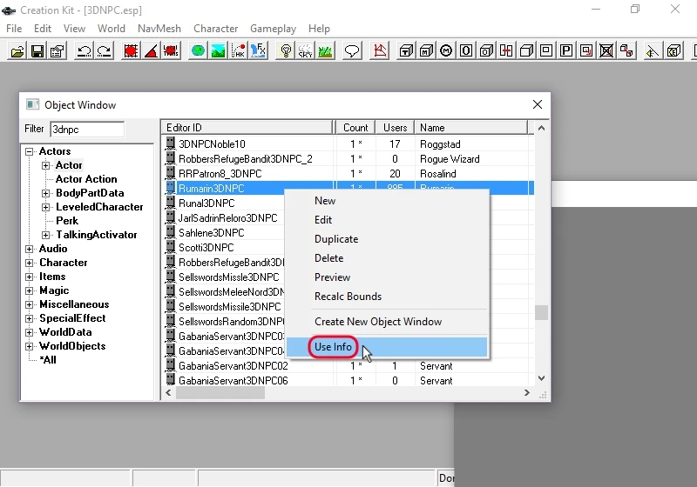This screenshot has height=487, width=697.
Task: Choose Preview in the context menu
Action: click(x=387, y=277)
